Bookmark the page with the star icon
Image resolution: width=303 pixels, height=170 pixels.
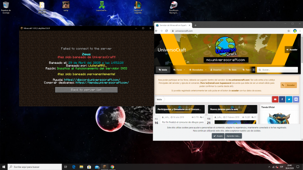[x=288, y=31]
